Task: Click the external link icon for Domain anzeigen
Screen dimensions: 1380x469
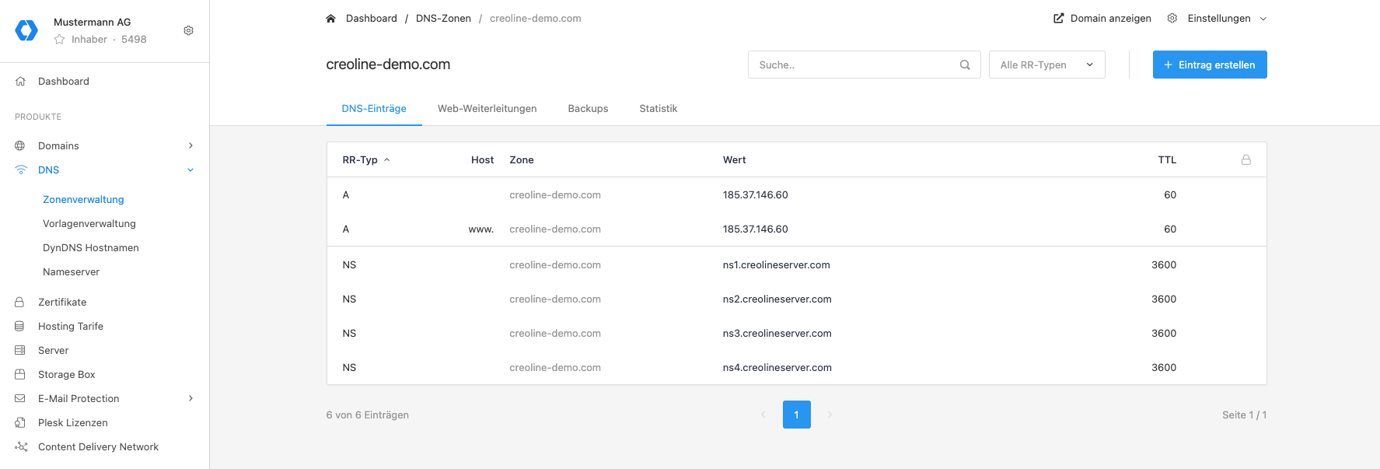Action: pos(1058,18)
